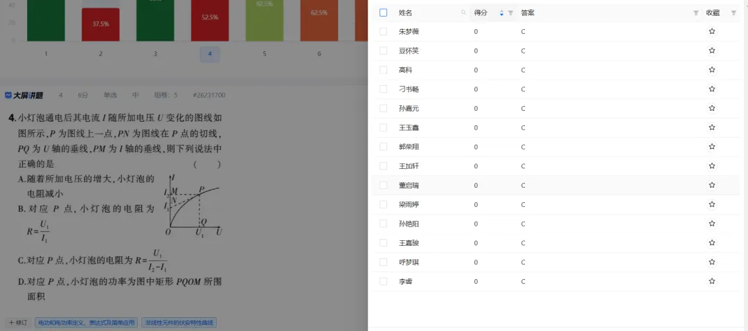The image size is (748, 331).
Task: Click the name 呼梦琪 in the list
Action: [409, 262]
